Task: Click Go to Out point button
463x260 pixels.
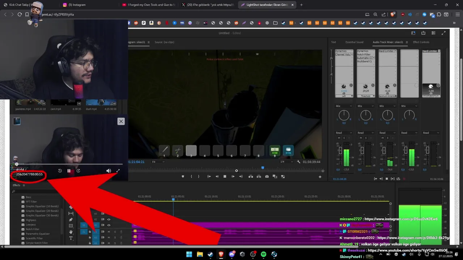Action: 241,177
